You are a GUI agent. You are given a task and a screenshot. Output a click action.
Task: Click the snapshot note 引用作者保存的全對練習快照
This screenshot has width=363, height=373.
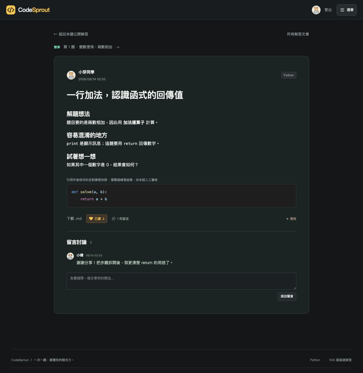[112, 180]
